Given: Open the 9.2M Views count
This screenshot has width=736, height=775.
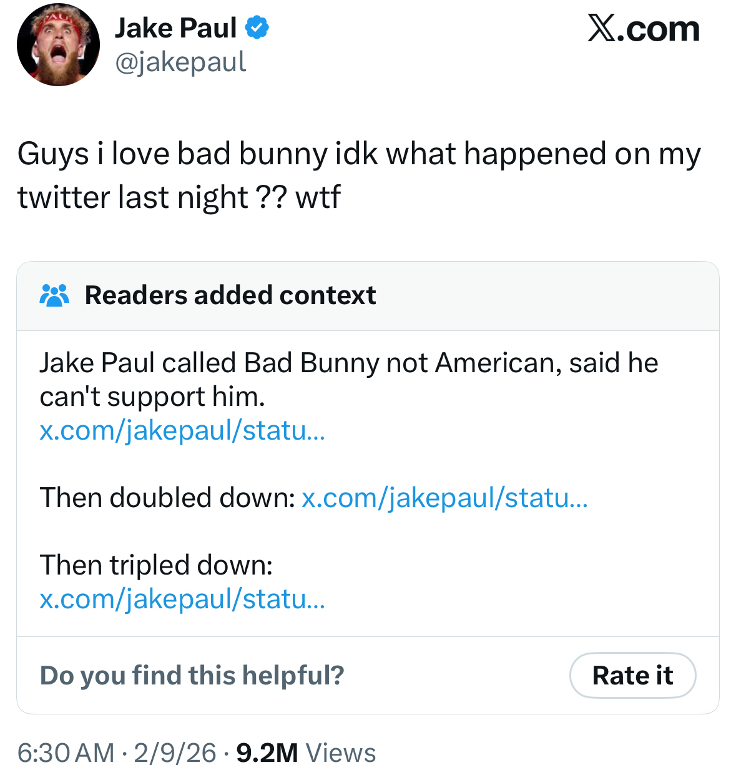Looking at the screenshot, I should tap(306, 753).
